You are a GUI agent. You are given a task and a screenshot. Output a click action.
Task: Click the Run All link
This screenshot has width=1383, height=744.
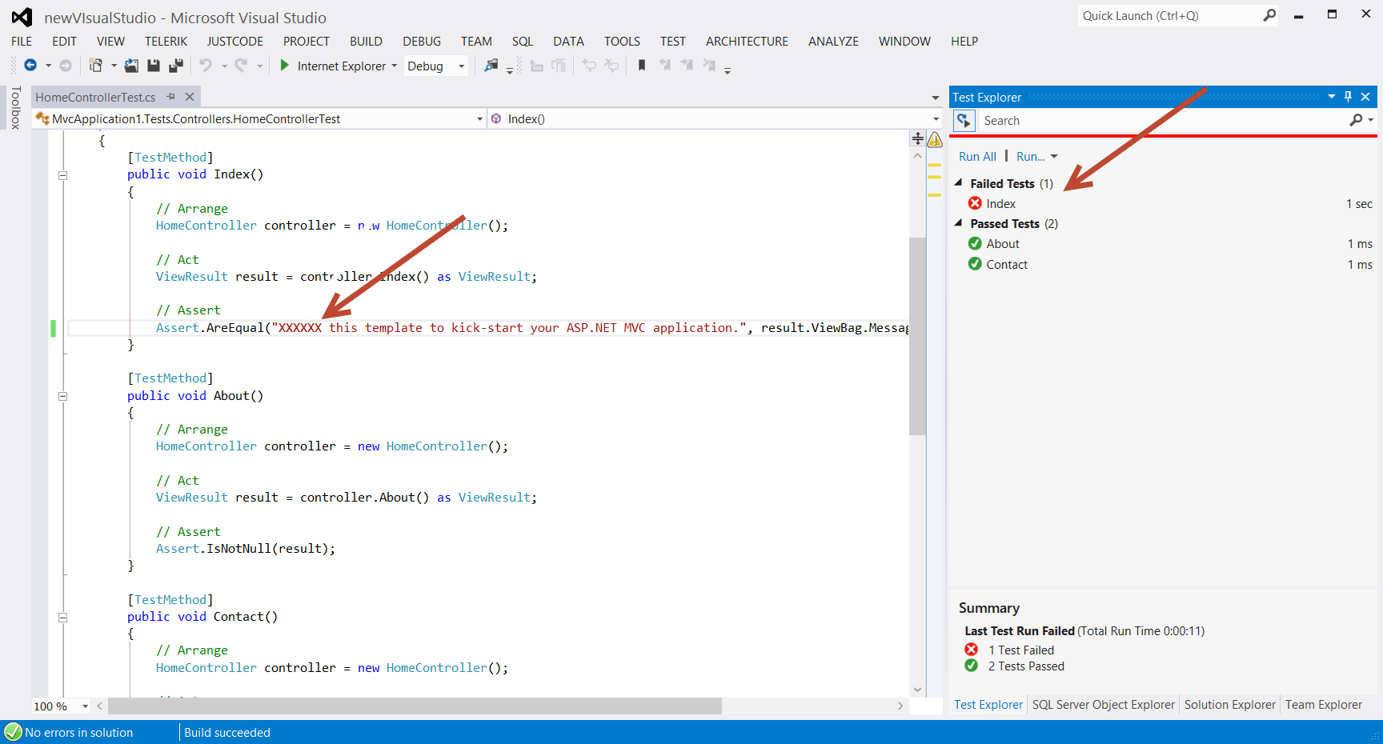click(x=977, y=156)
